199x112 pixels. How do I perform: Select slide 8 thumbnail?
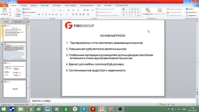click(15, 89)
